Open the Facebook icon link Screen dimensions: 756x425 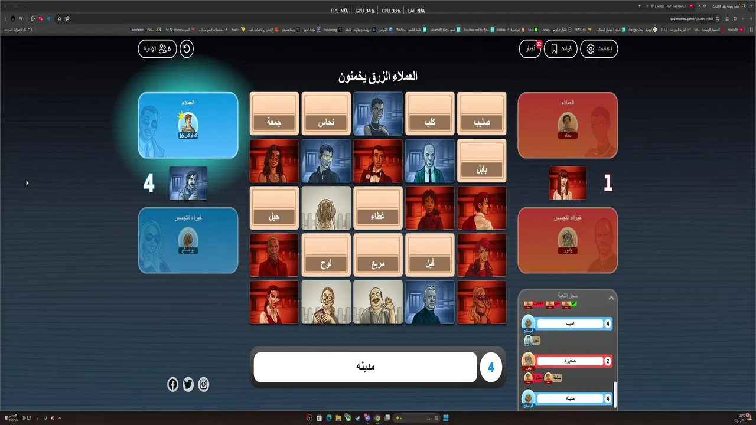172,385
